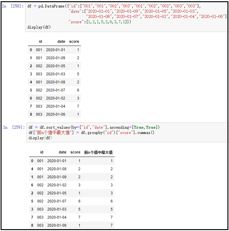The image size is (229, 231).
Task: Click the date header in first output table
Action: click(61, 42)
